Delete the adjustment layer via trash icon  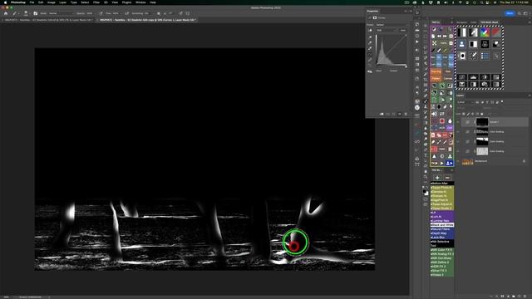coord(406,115)
